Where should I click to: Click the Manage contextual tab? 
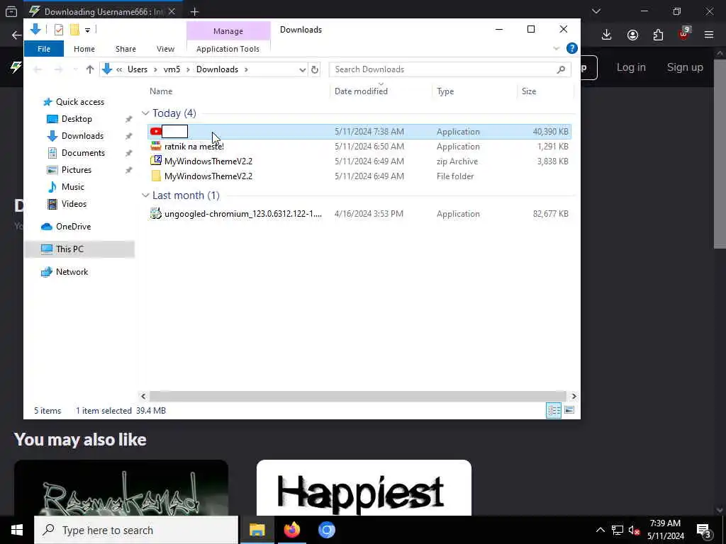pos(228,31)
